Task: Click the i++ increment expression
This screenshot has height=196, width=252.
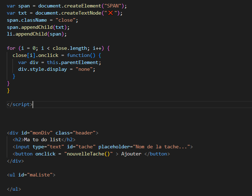Action: [x=97, y=48]
